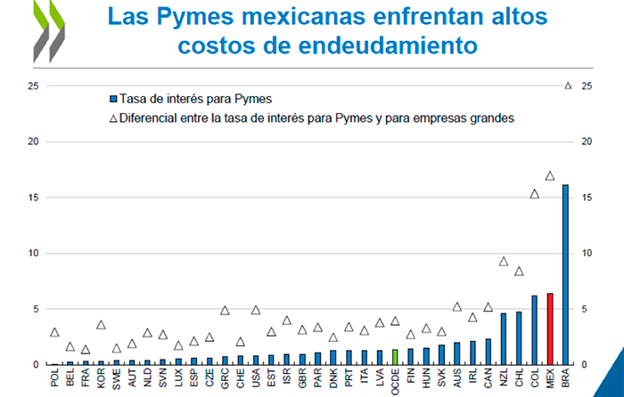This screenshot has height=397, width=624.
Task: Click the triangle marker above CAN
Action: 488,307
